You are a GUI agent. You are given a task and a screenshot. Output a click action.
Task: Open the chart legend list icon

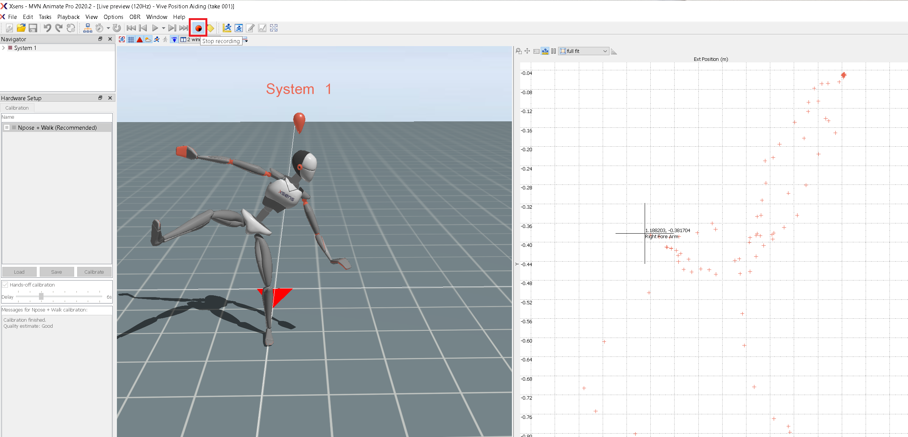(536, 51)
